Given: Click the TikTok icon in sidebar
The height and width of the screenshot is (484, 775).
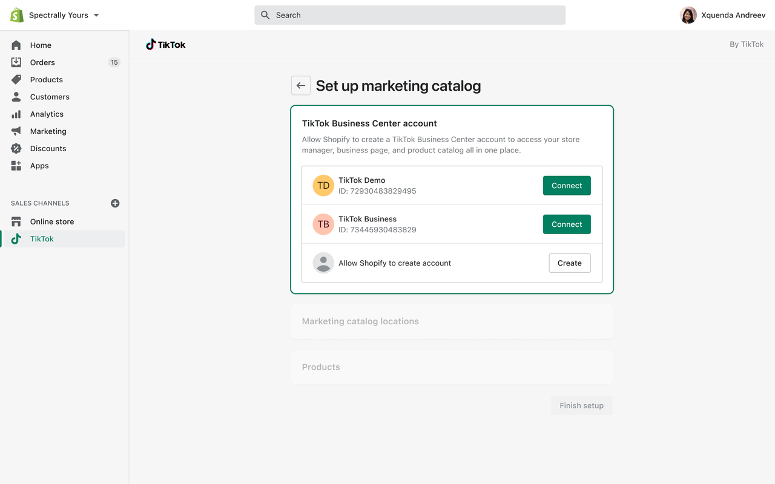Looking at the screenshot, I should pyautogui.click(x=16, y=239).
